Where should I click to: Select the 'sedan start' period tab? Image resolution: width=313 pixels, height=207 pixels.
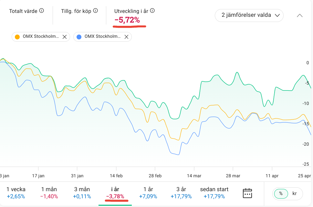pyautogui.click(x=214, y=193)
